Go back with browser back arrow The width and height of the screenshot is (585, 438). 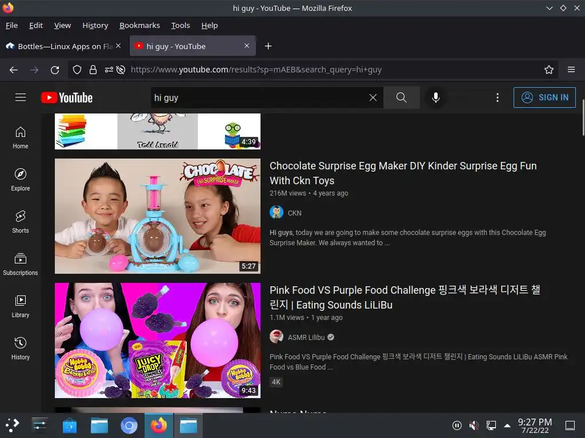(14, 70)
